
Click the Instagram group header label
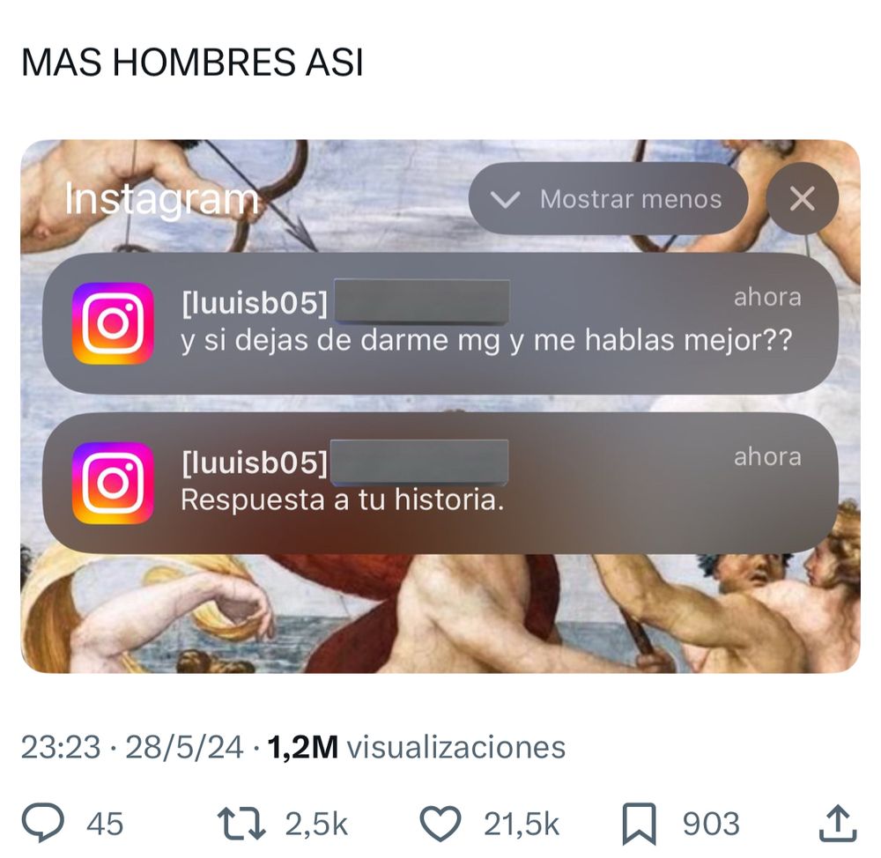pyautogui.click(x=161, y=199)
